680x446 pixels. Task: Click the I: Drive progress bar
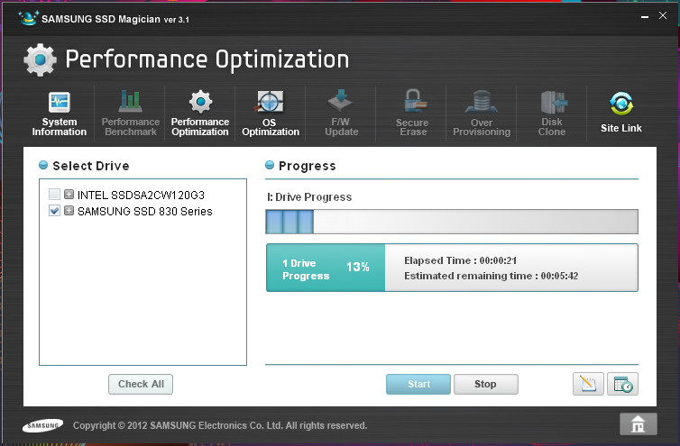pyautogui.click(x=451, y=222)
